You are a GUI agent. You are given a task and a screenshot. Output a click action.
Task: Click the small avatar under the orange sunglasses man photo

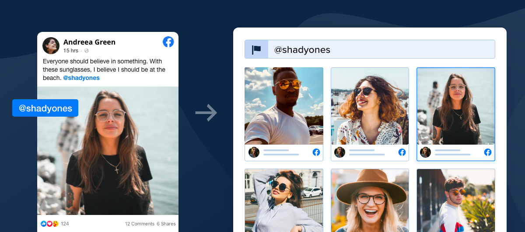(x=254, y=152)
